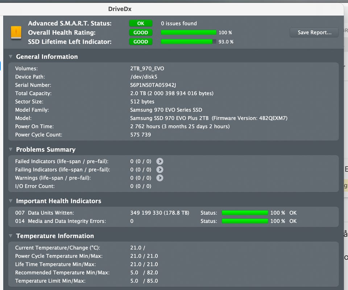Select the text '0 issues found'
Screen dimensions: 348x290
click(x=179, y=23)
